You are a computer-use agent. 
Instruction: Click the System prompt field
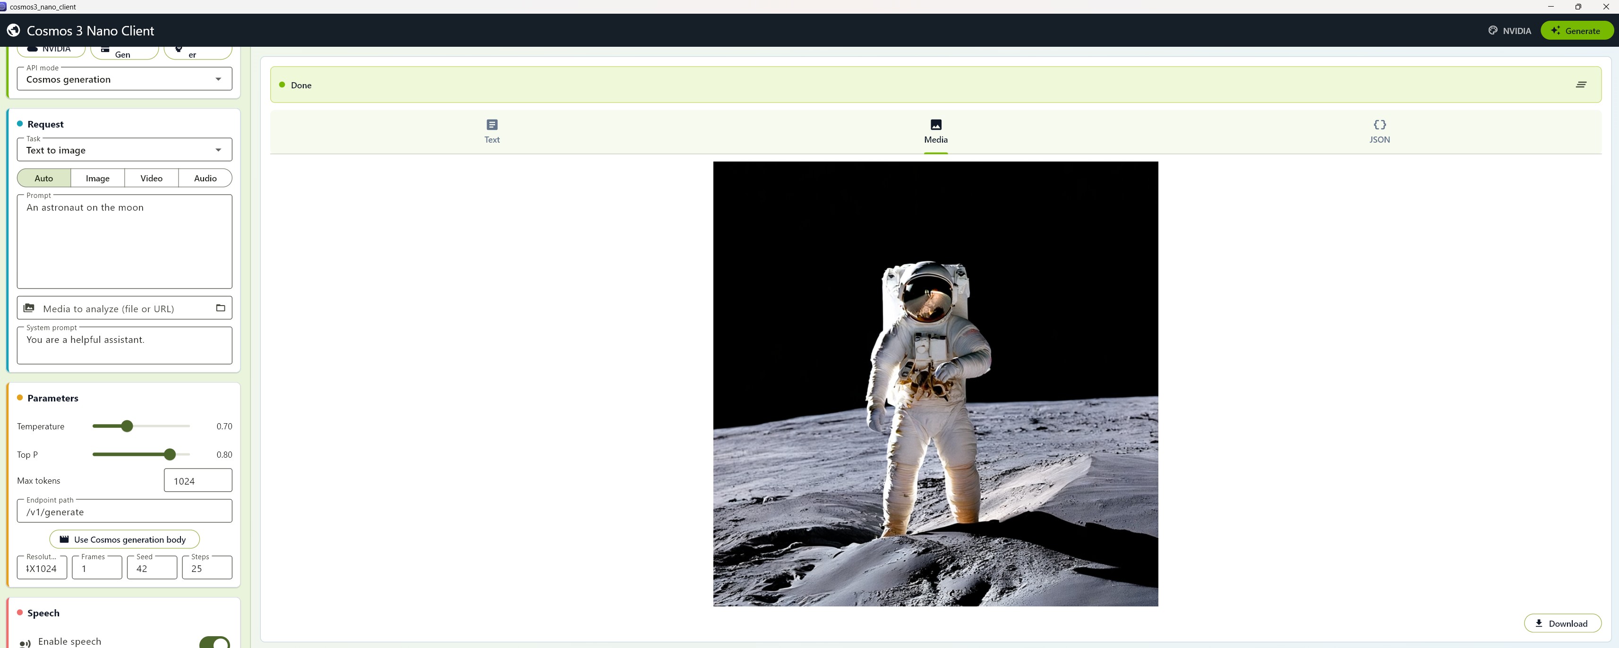click(x=124, y=345)
